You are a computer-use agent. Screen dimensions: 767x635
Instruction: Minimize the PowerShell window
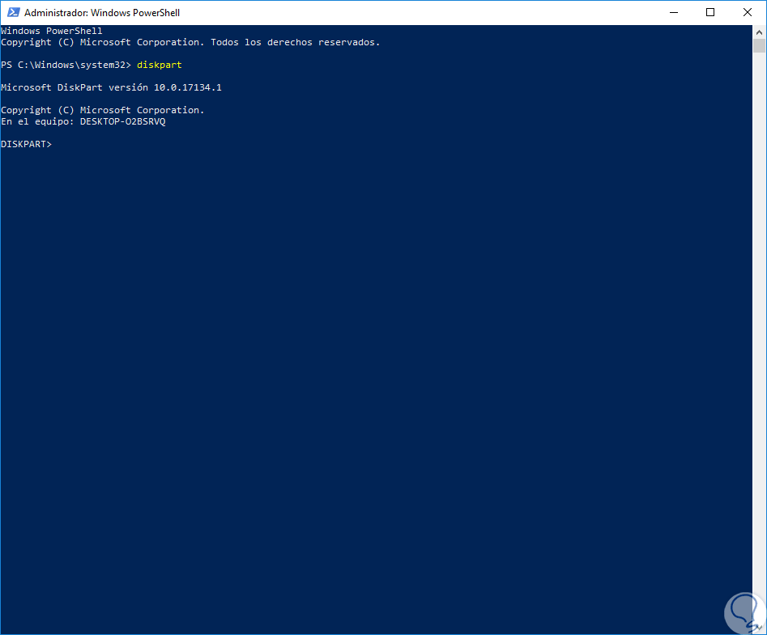[674, 12]
